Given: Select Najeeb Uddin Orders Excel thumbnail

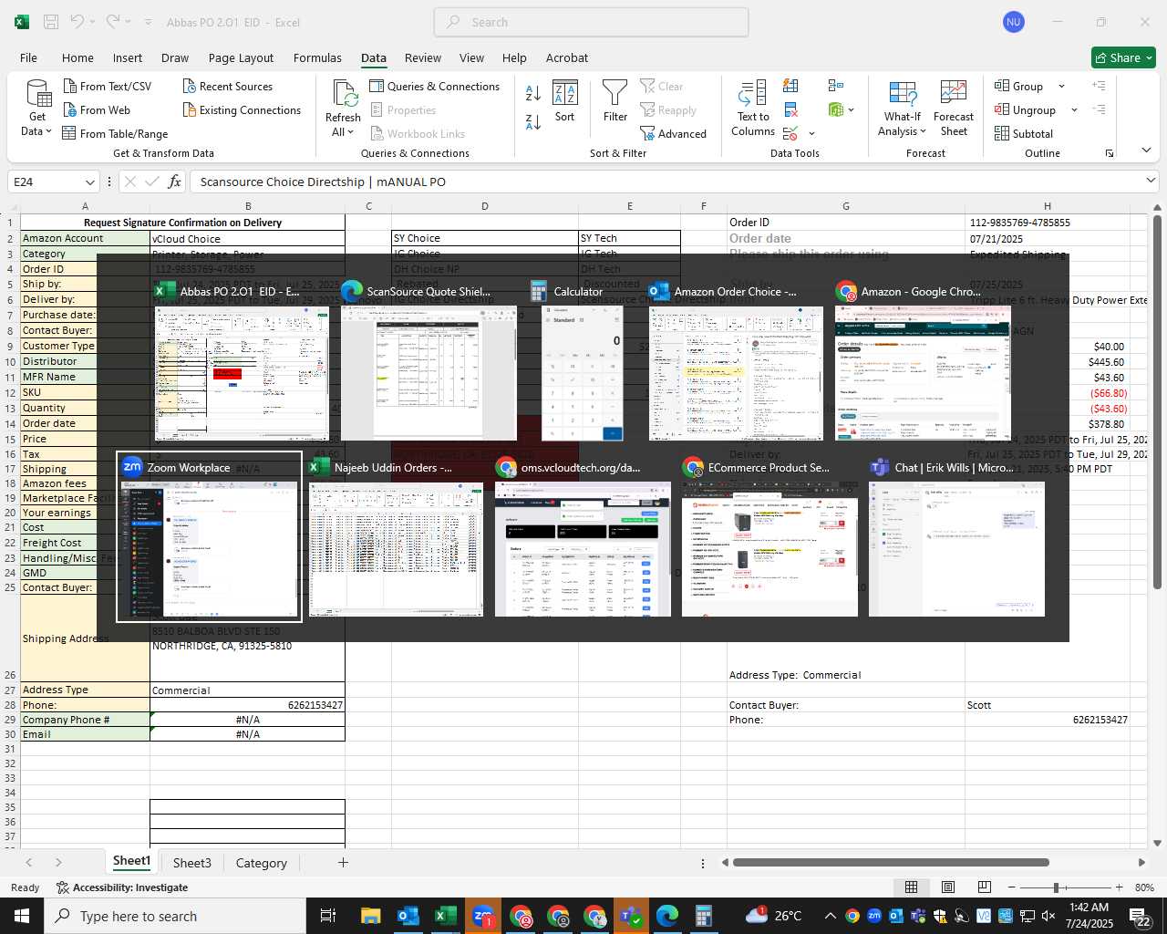Looking at the screenshot, I should pos(396,538).
